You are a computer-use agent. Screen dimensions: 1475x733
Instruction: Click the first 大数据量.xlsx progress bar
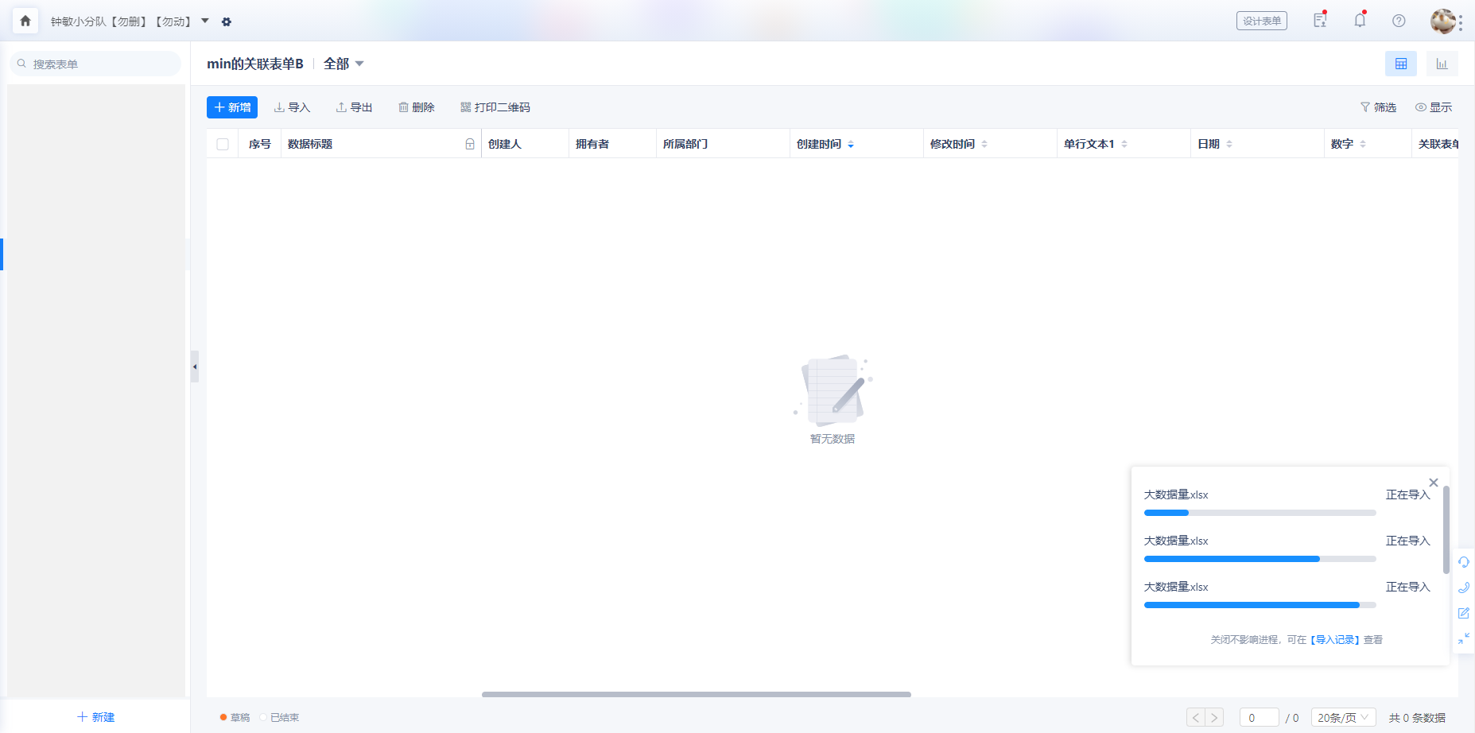point(1260,513)
